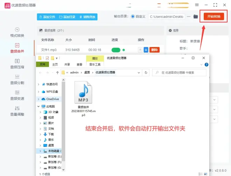Select 视频 in the navigation tree

(x=49, y=117)
